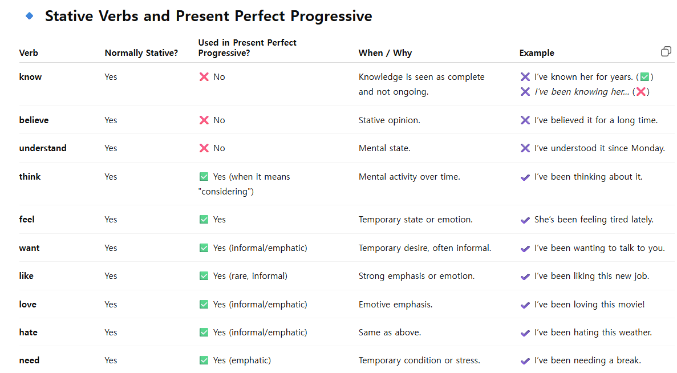This screenshot has width=677, height=373.
Task: Click green check emoji in feel row
Action: coord(204,220)
